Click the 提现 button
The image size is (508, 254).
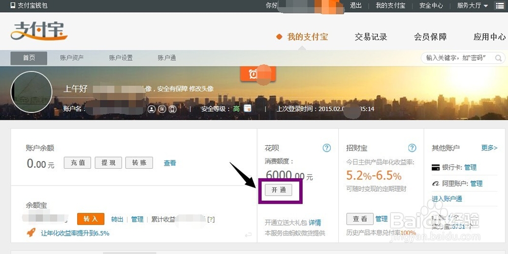pyautogui.click(x=108, y=163)
